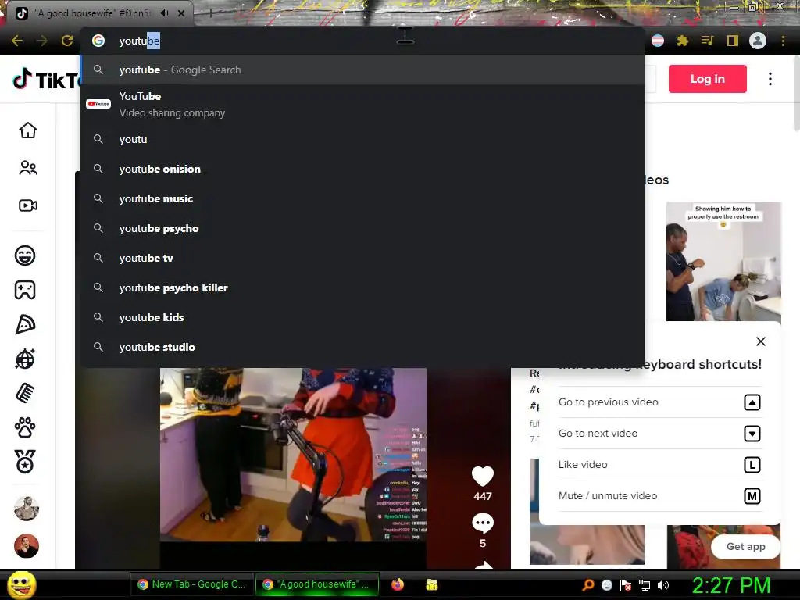Toggle the Chrome side panel icon
Image resolution: width=800 pixels, height=600 pixels.
tap(733, 41)
